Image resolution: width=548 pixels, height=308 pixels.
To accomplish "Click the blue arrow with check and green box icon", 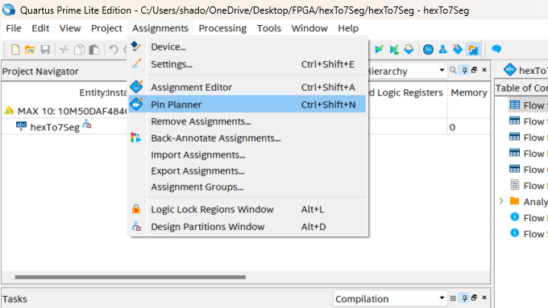I will (x=394, y=50).
